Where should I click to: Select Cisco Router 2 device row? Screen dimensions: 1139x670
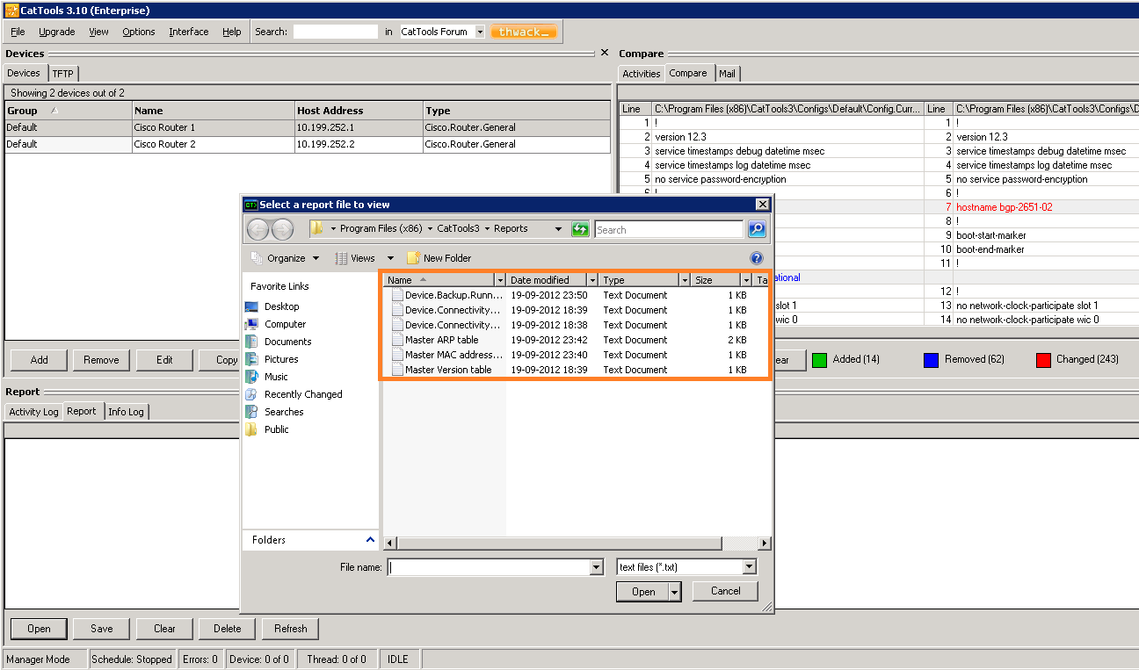[308, 144]
